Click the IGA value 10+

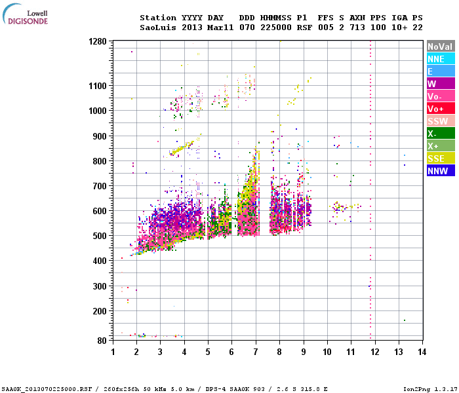coord(399,28)
